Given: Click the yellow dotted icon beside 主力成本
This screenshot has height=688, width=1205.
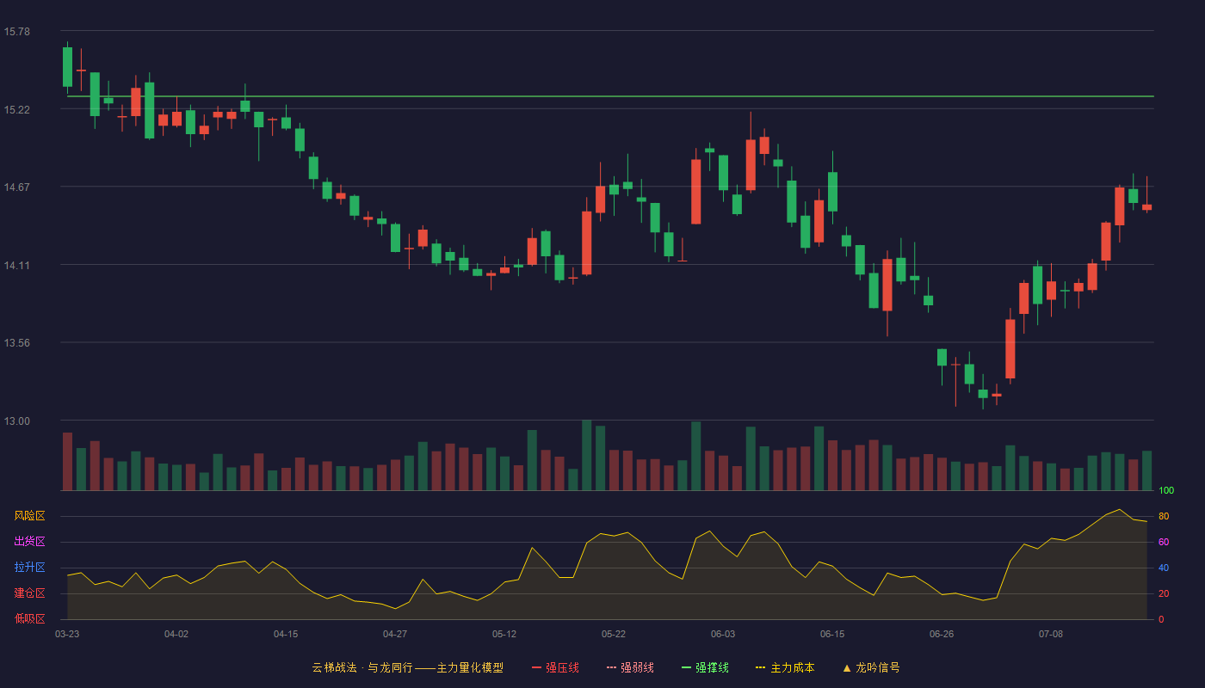Looking at the screenshot, I should pos(761,667).
